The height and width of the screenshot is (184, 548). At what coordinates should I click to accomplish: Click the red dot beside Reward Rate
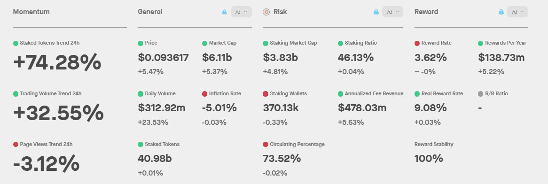point(417,43)
